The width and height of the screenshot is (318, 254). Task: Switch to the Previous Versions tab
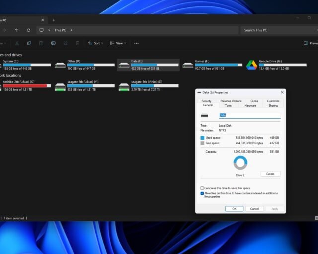[x=231, y=101]
